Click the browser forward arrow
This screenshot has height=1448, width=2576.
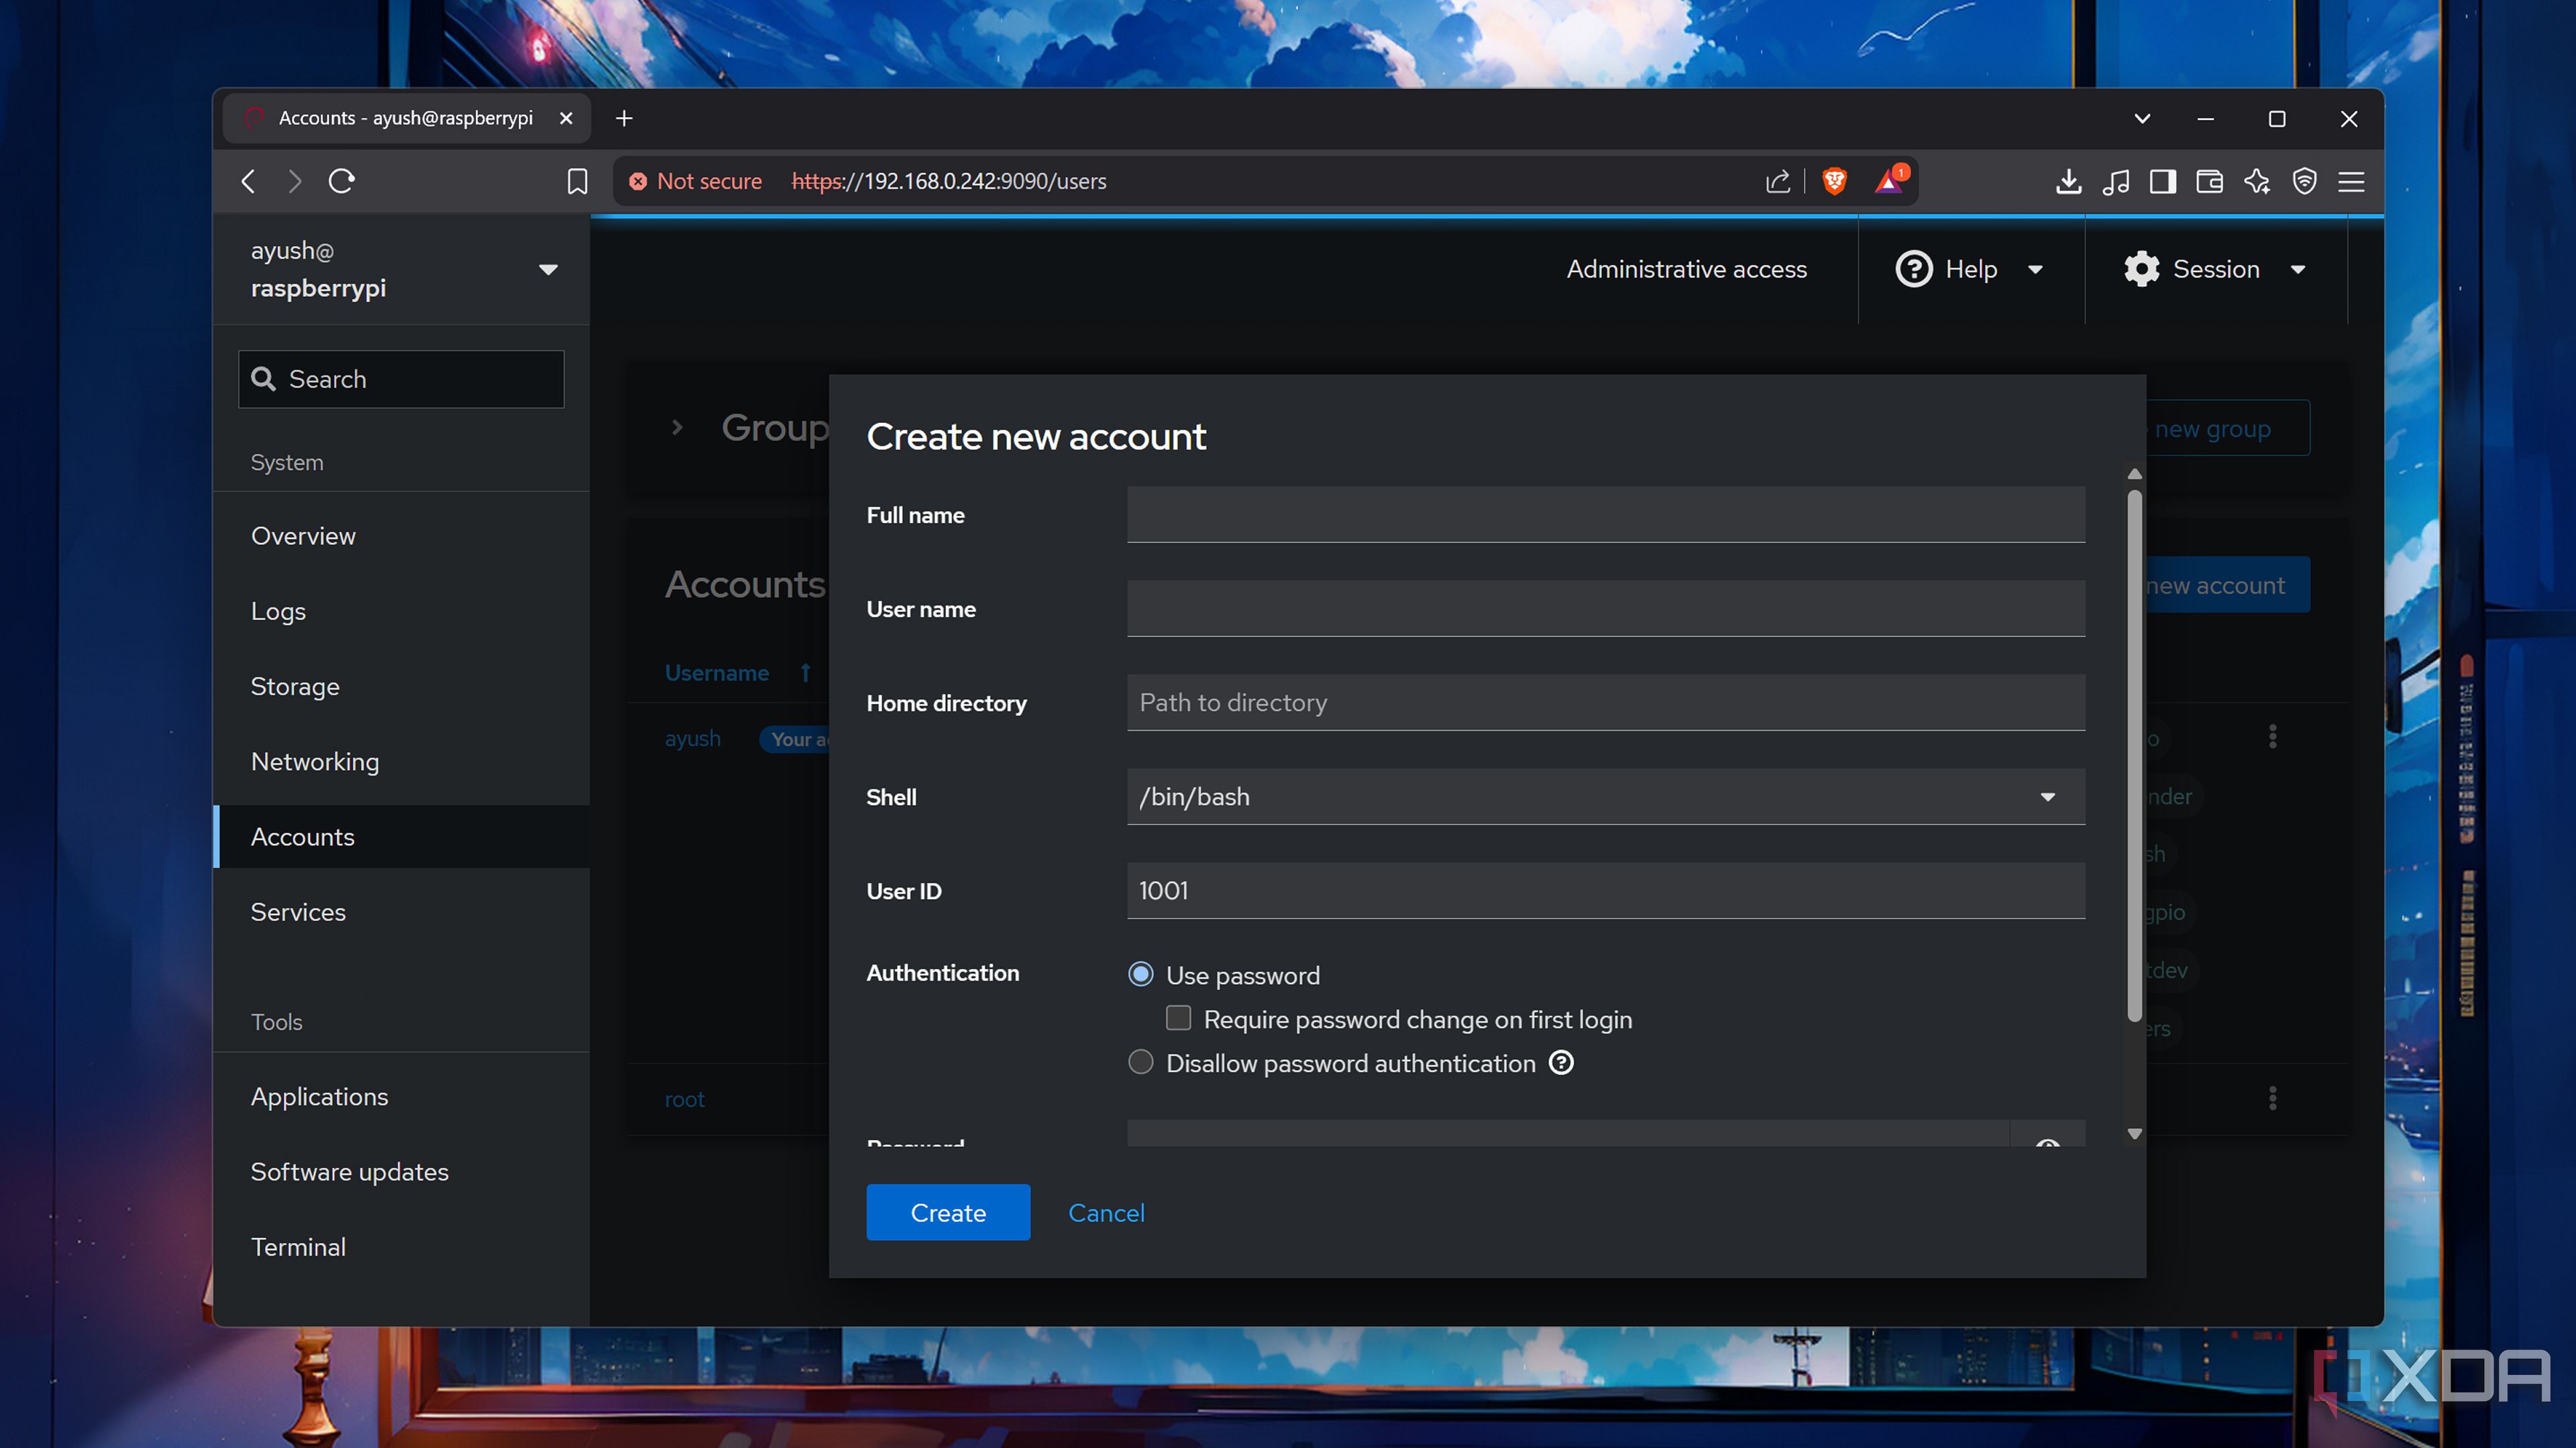point(294,181)
